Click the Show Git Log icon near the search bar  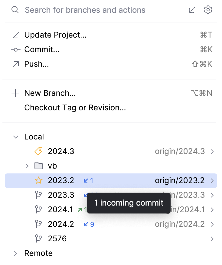pyautogui.click(x=192, y=10)
